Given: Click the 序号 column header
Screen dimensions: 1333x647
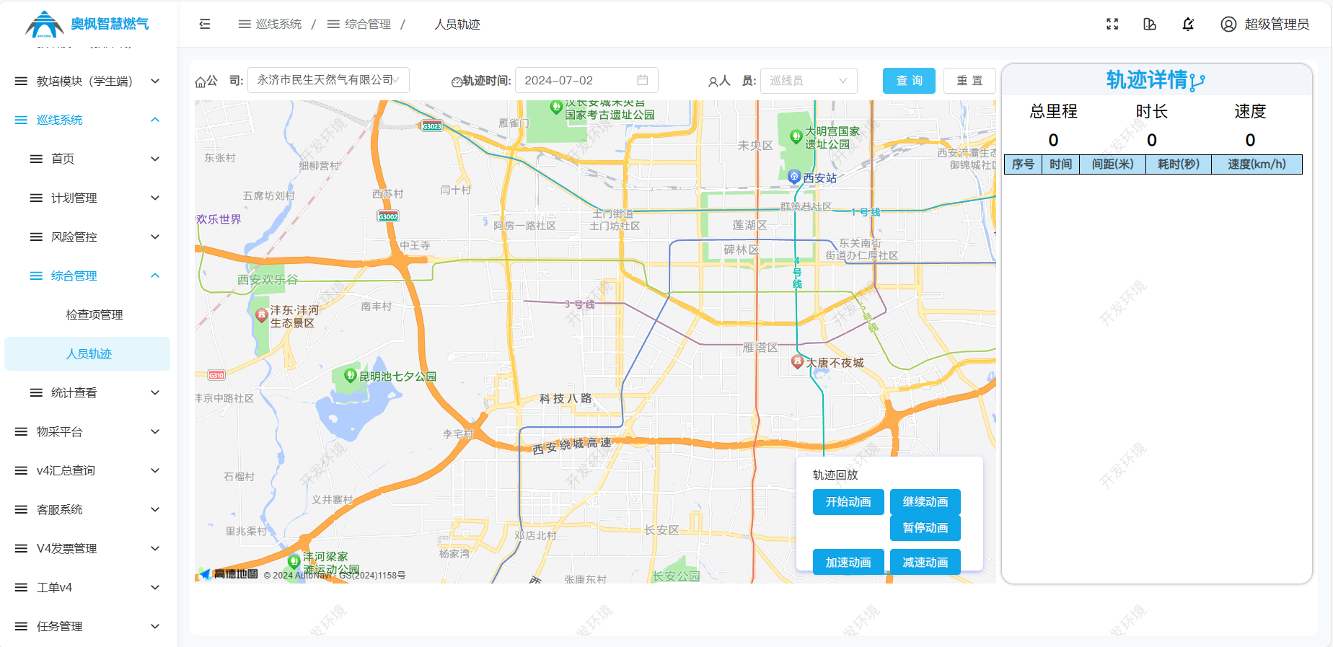Looking at the screenshot, I should coord(1023,164).
